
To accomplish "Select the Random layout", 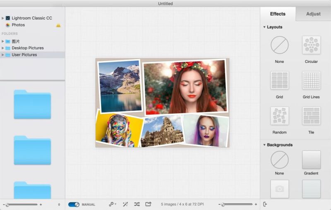I will point(280,116).
